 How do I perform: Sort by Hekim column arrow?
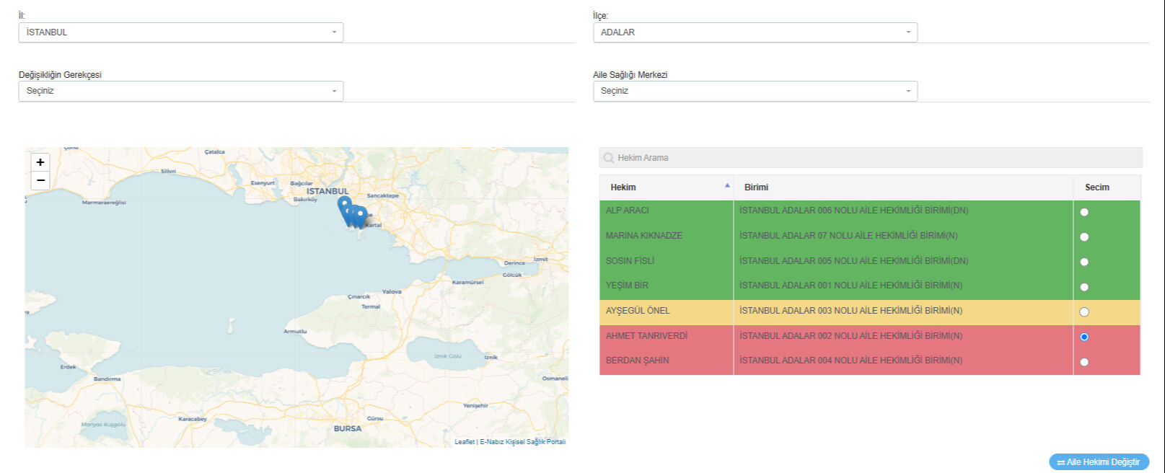(x=727, y=186)
